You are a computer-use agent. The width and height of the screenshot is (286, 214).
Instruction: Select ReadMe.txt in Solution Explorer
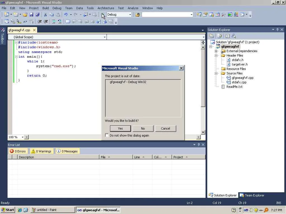(234, 87)
